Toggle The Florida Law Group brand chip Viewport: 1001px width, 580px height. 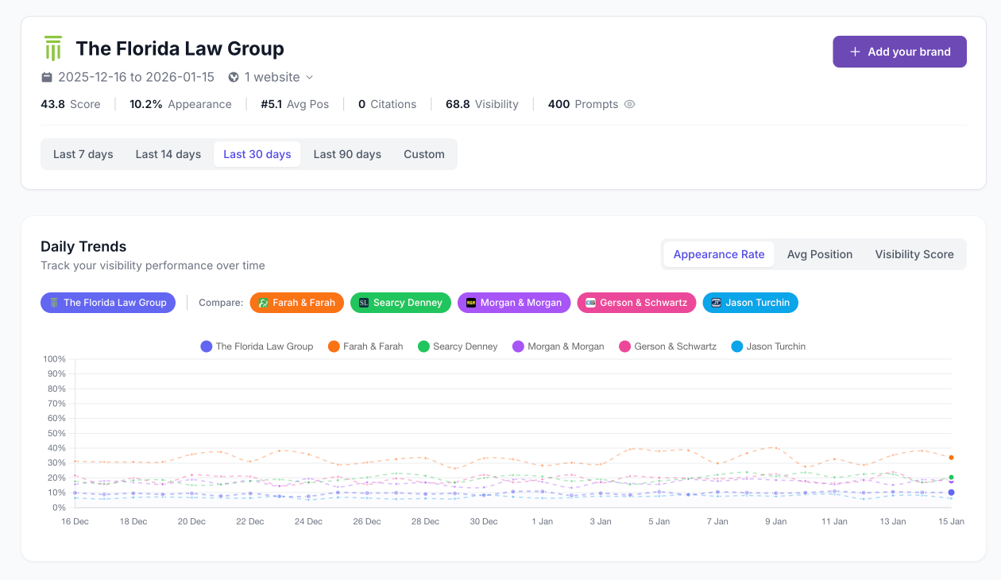pos(108,303)
